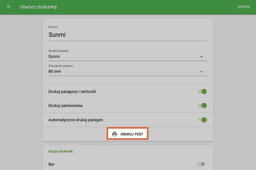Click the Drukuj zamówienia label text
This screenshot has height=170, width=256.
pyautogui.click(x=65, y=106)
